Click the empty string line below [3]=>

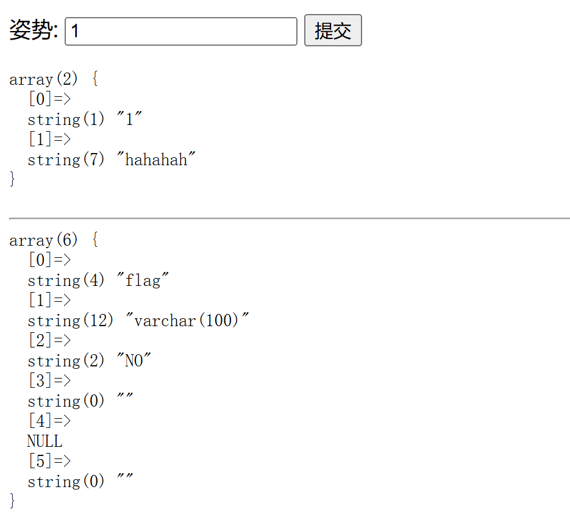[x=80, y=401]
